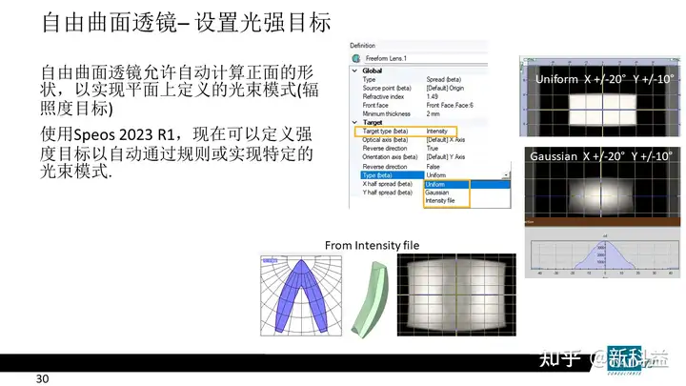Click the [Default] Origin value

point(445,88)
